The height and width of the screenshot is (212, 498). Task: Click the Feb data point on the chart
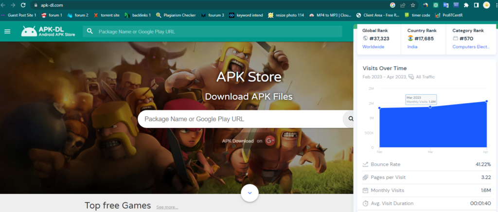coord(379,108)
